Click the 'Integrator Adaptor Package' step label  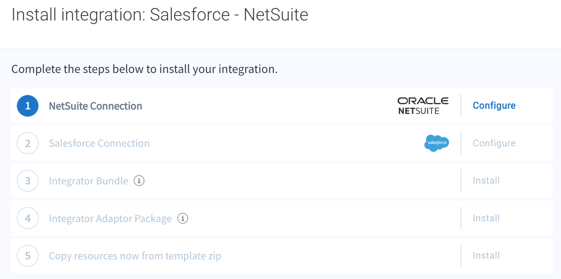(110, 218)
